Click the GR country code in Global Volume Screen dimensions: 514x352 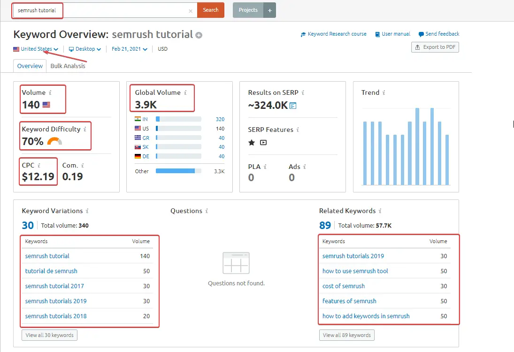(146, 138)
